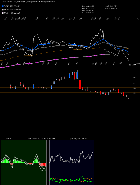Click the large red candlestick after the peak

click(x=80, y=84)
